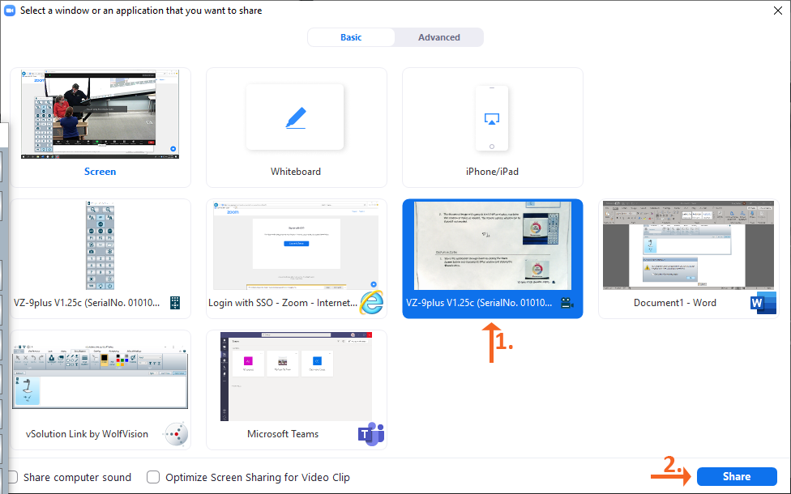Select the vSolution Link by WolfVision thumbnail
The width and height of the screenshot is (791, 494).
coord(100,377)
